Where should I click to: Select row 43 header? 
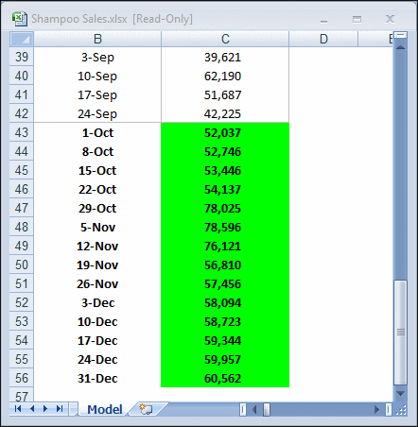[x=22, y=132]
